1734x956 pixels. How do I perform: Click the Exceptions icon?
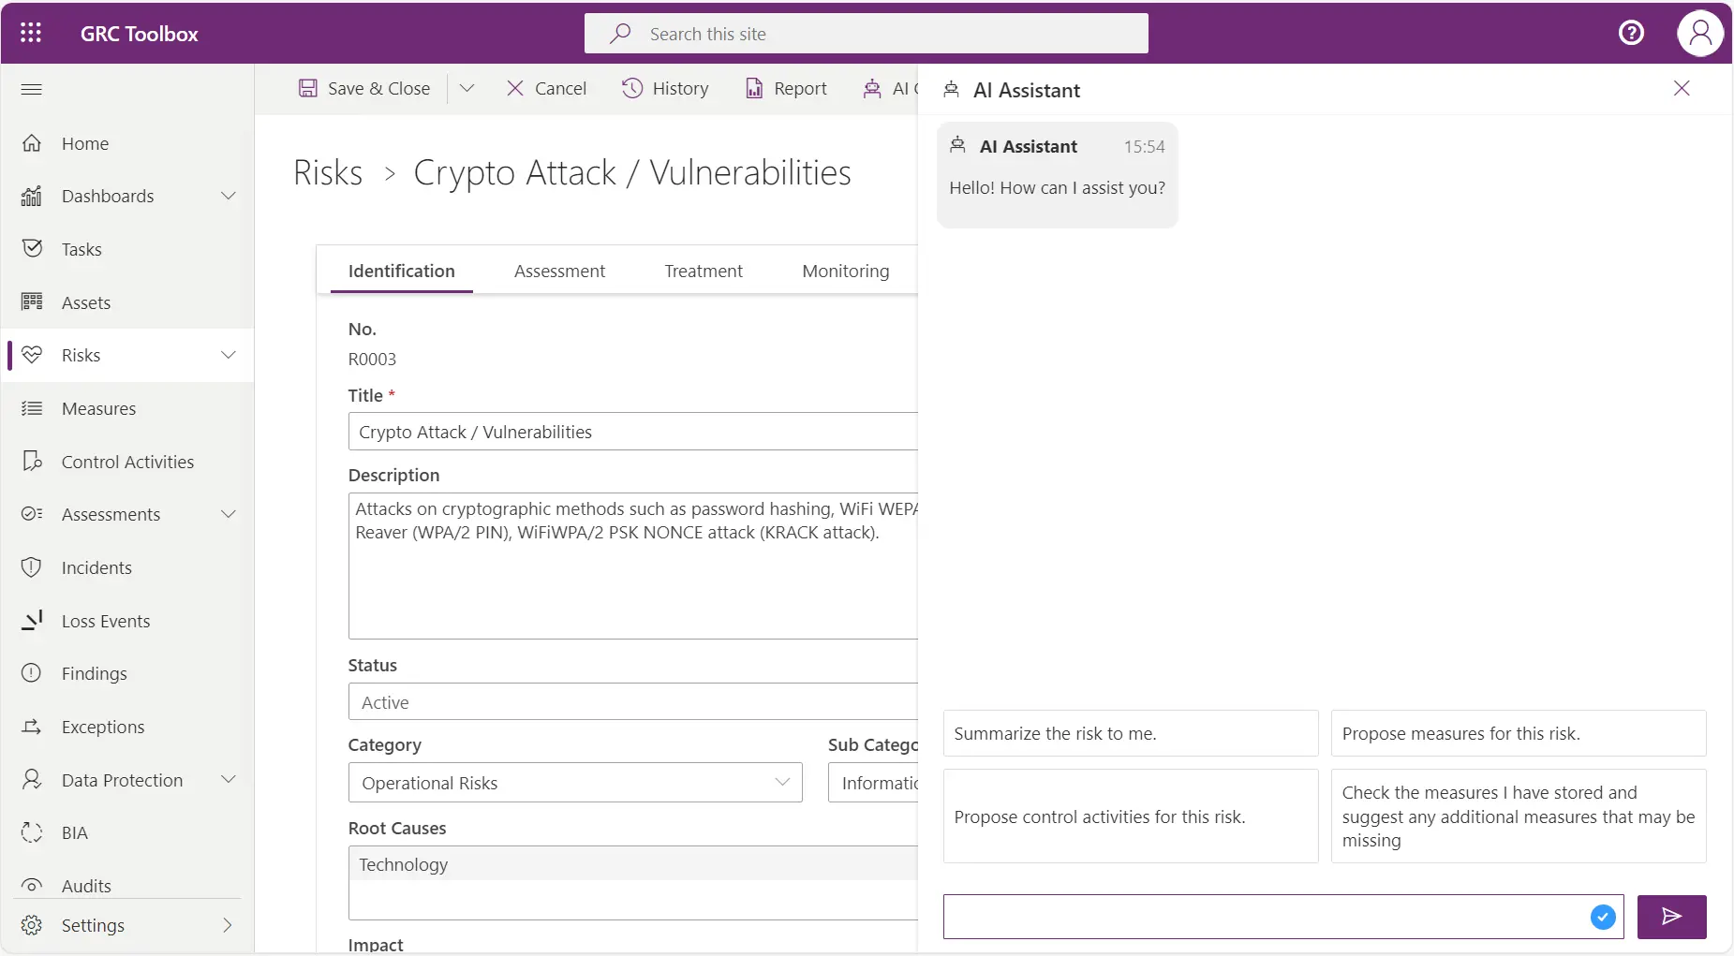pos(32,727)
